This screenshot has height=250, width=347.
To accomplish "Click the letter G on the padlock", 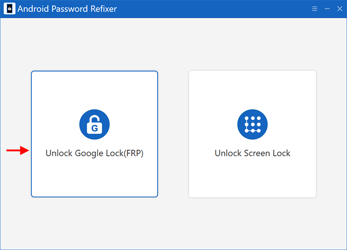I will tap(95, 128).
